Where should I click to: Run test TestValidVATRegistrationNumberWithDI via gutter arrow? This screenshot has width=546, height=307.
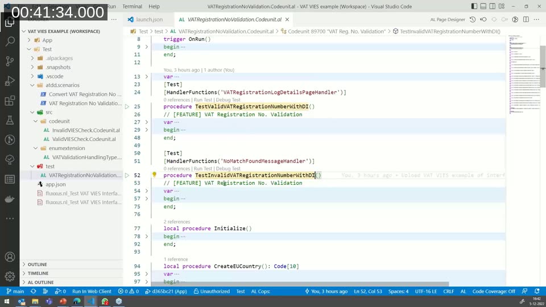(127, 106)
